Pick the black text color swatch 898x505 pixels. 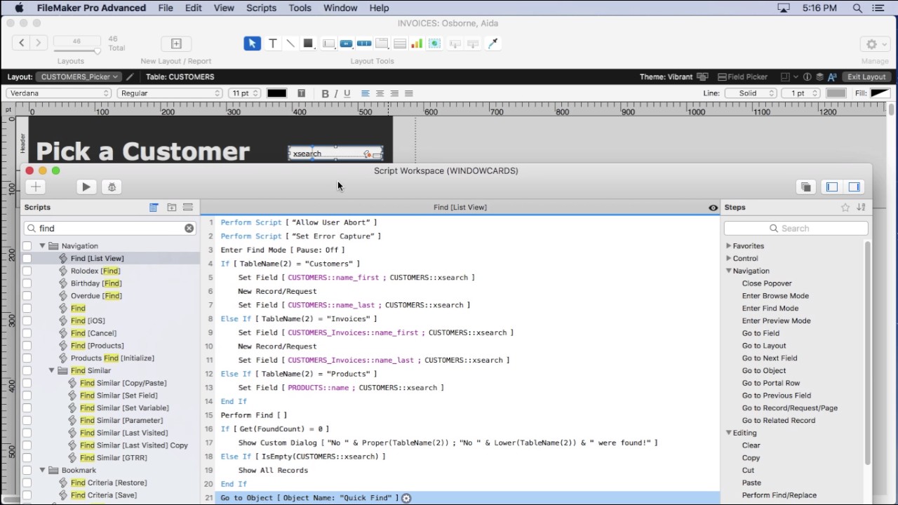(x=276, y=93)
